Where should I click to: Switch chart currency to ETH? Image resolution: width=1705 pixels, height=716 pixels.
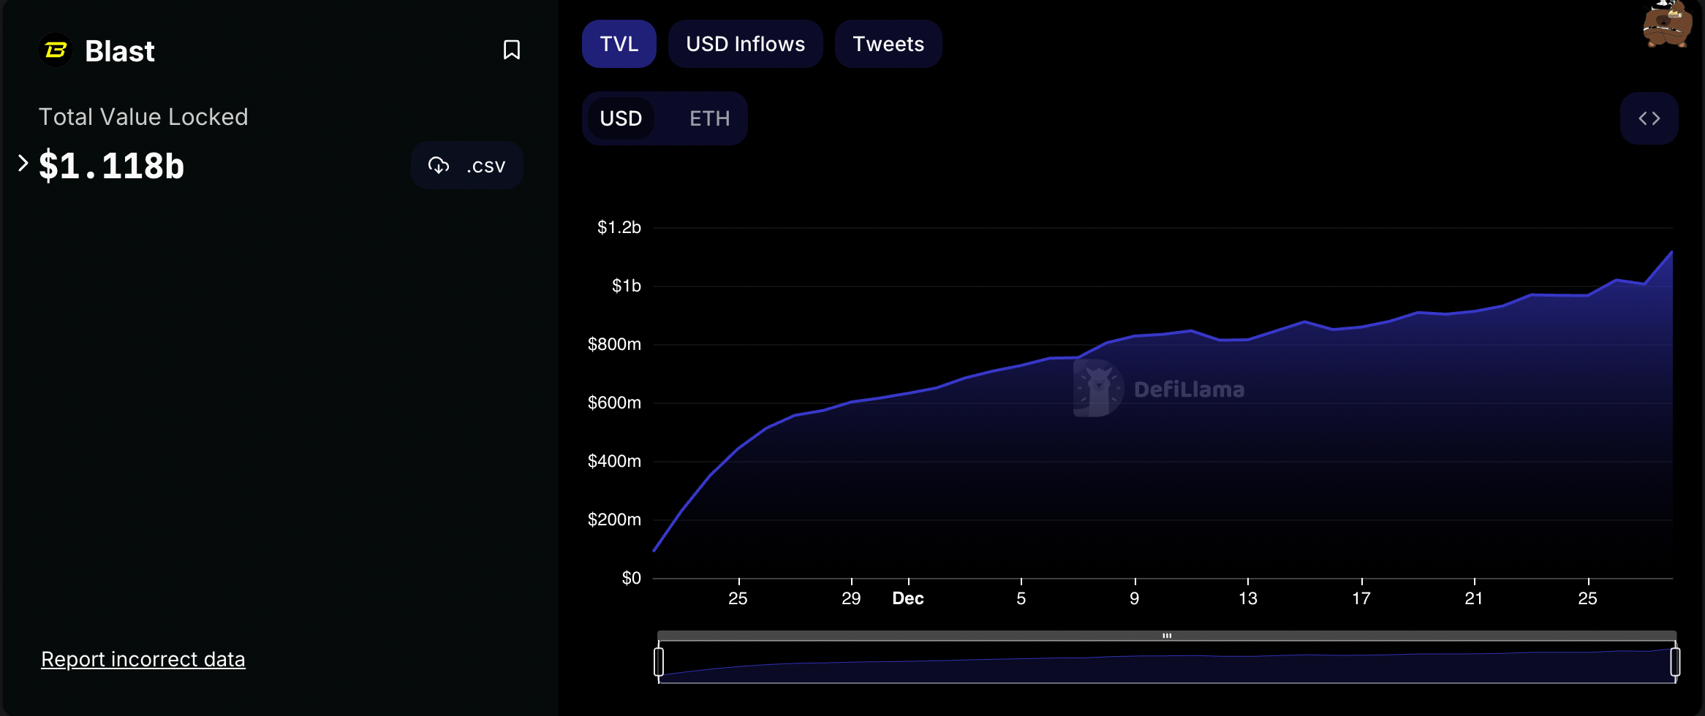(708, 118)
